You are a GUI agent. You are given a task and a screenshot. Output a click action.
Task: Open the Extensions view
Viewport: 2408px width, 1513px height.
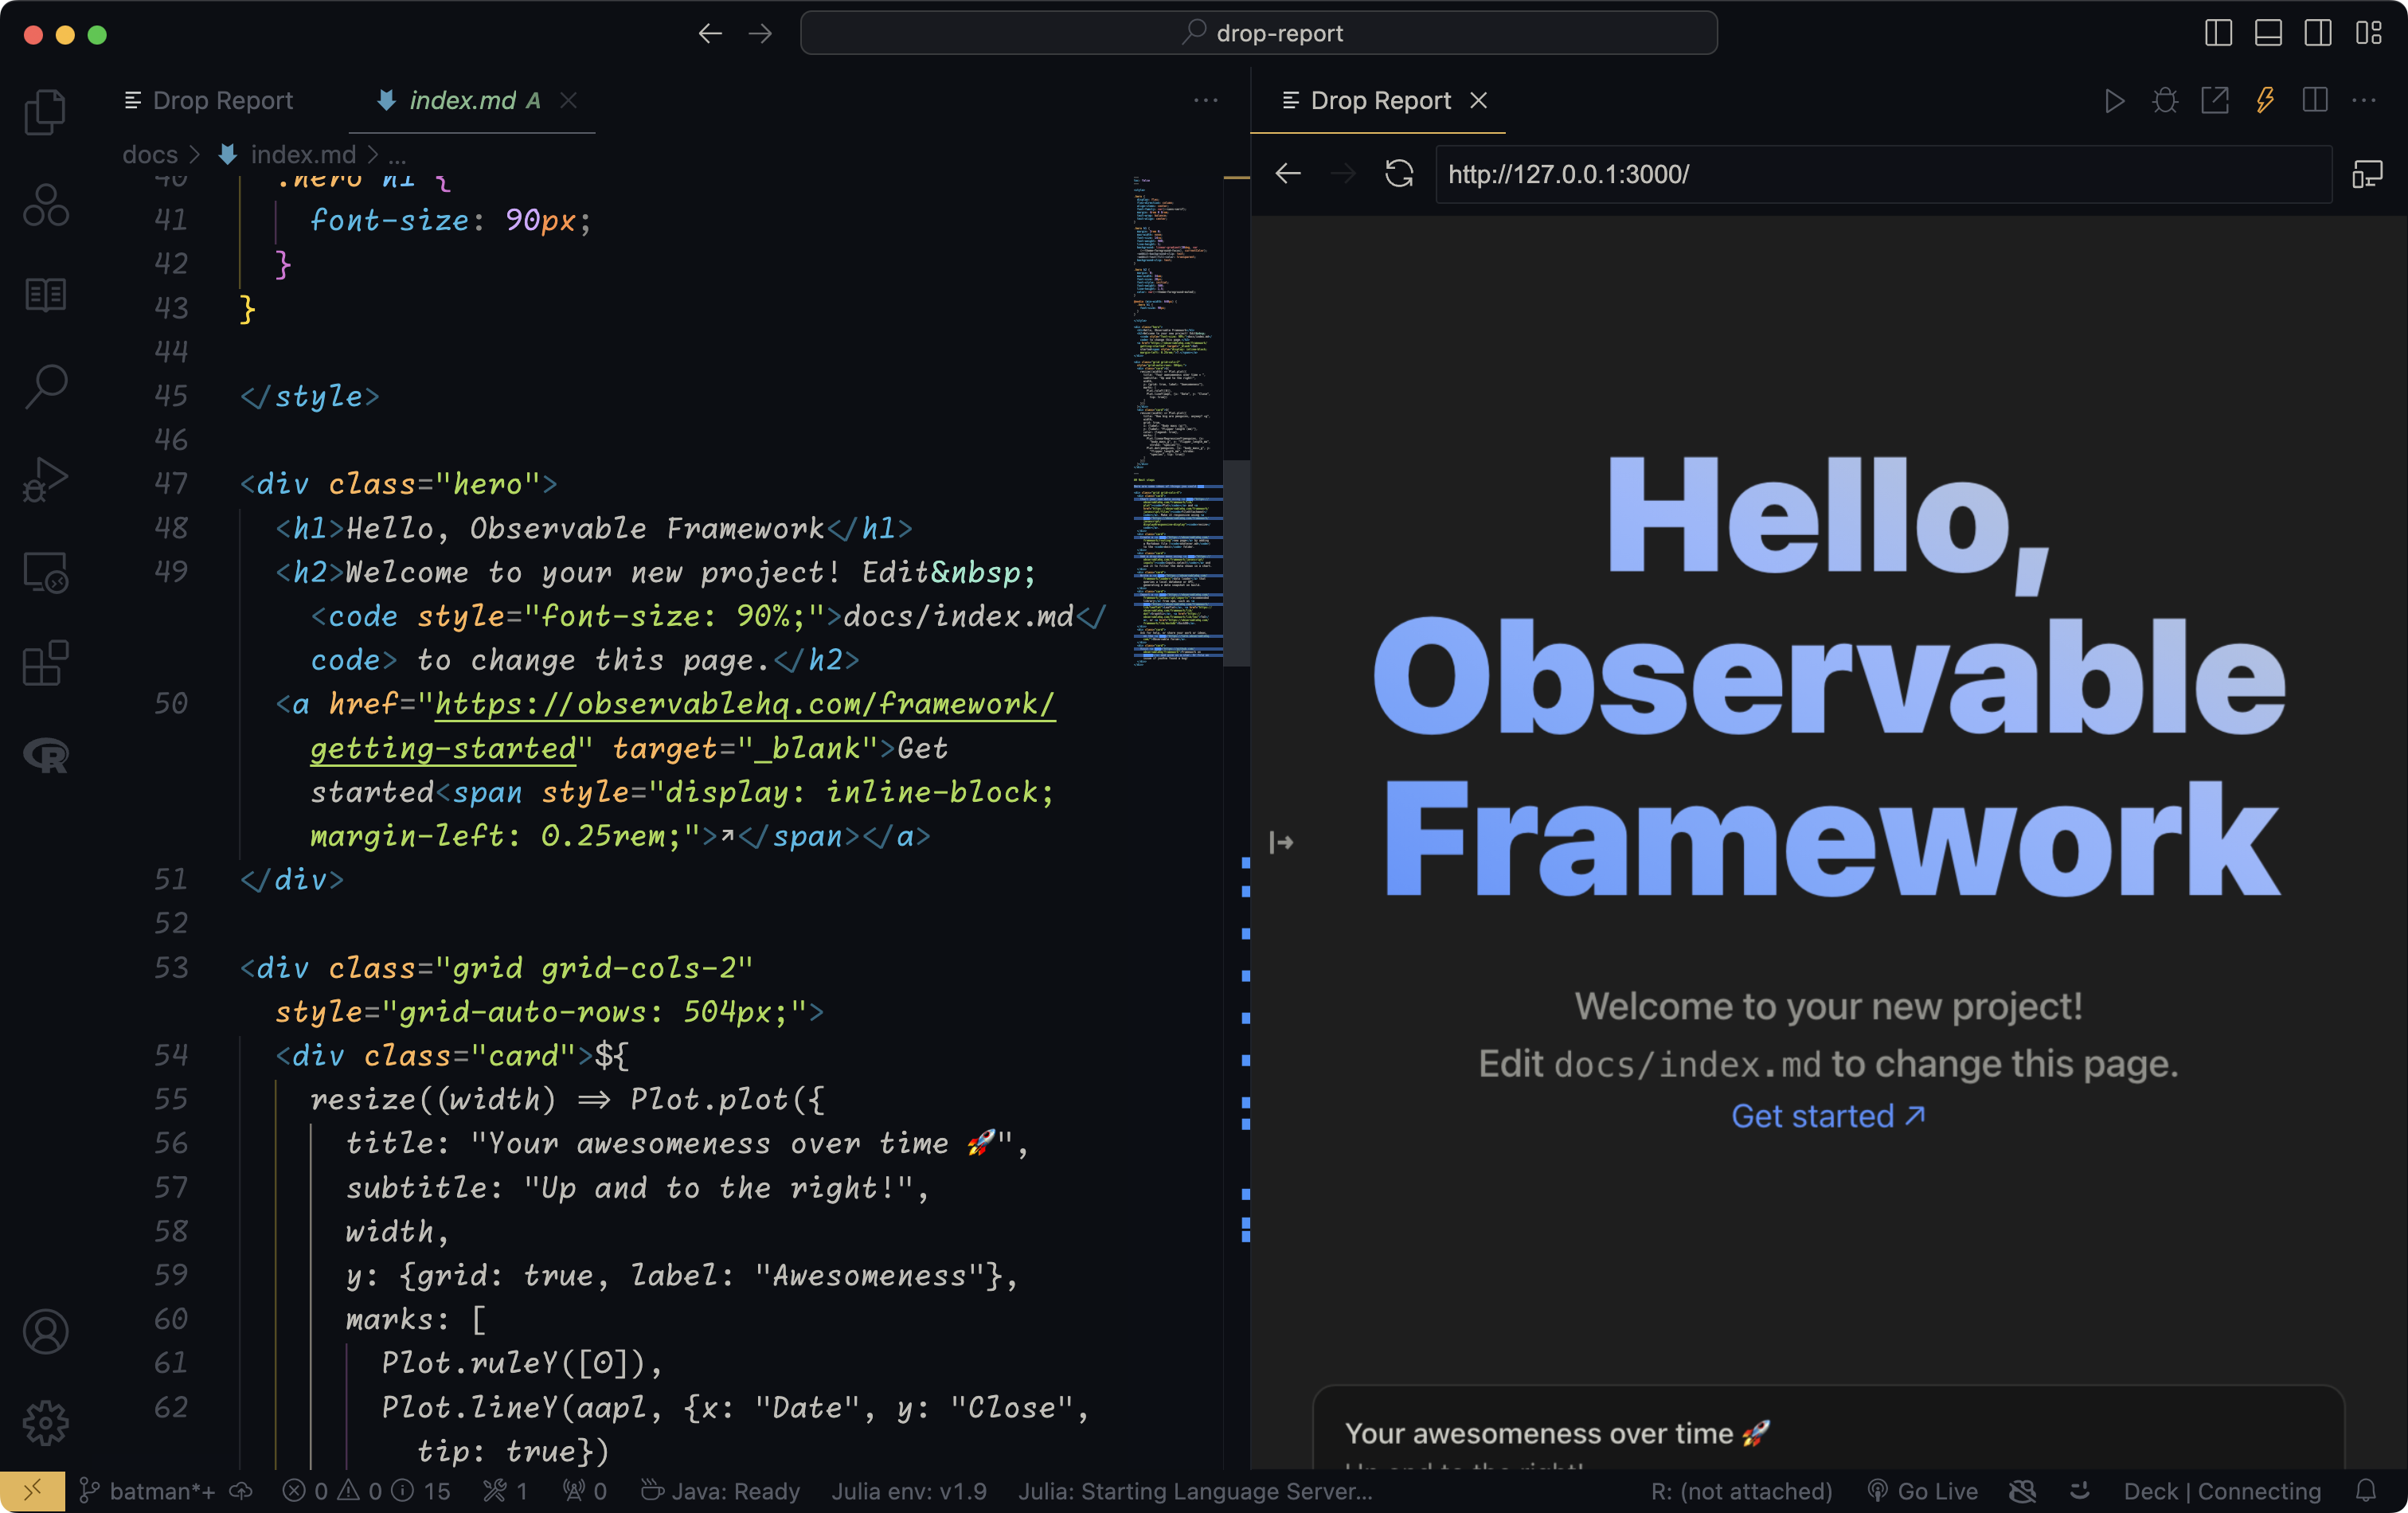tap(45, 663)
